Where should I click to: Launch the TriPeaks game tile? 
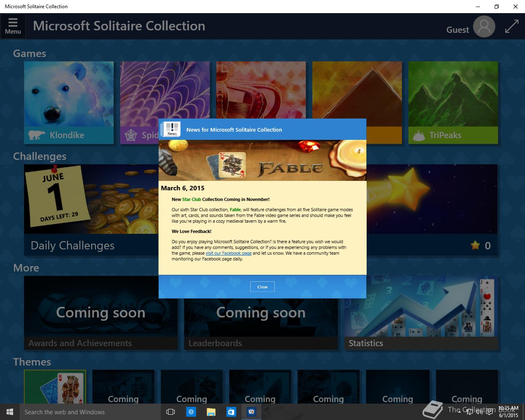[453, 103]
